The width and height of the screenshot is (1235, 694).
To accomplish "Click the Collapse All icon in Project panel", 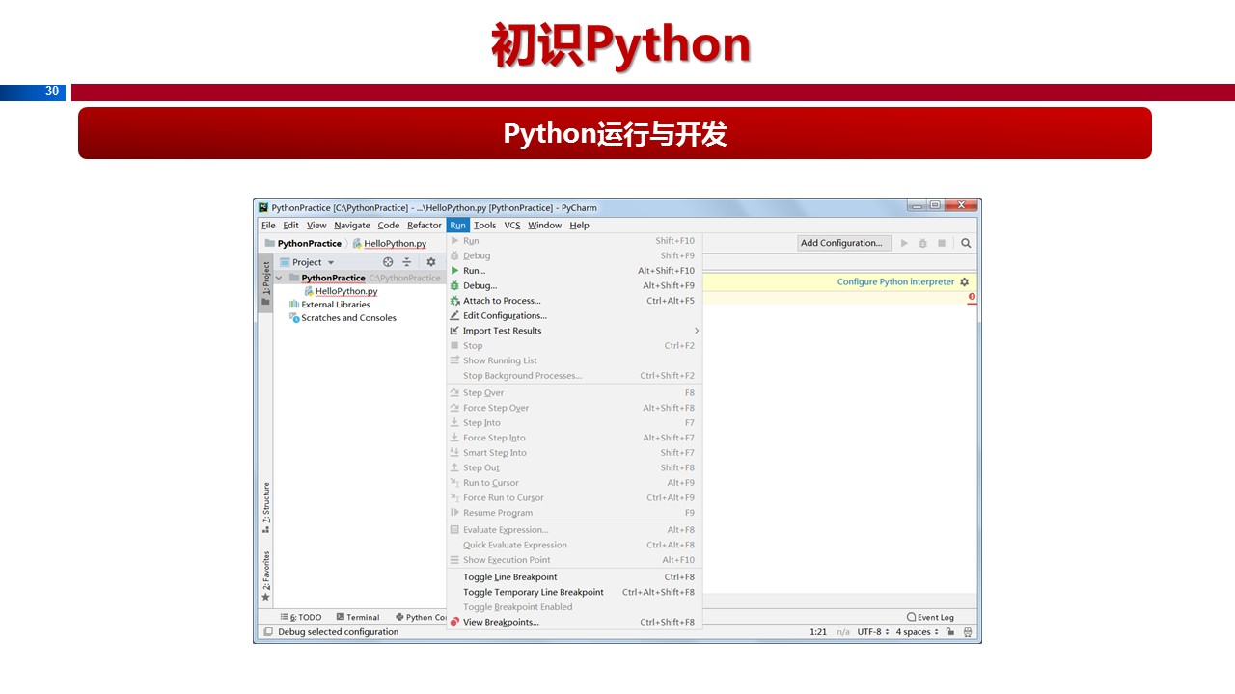I will [x=407, y=262].
